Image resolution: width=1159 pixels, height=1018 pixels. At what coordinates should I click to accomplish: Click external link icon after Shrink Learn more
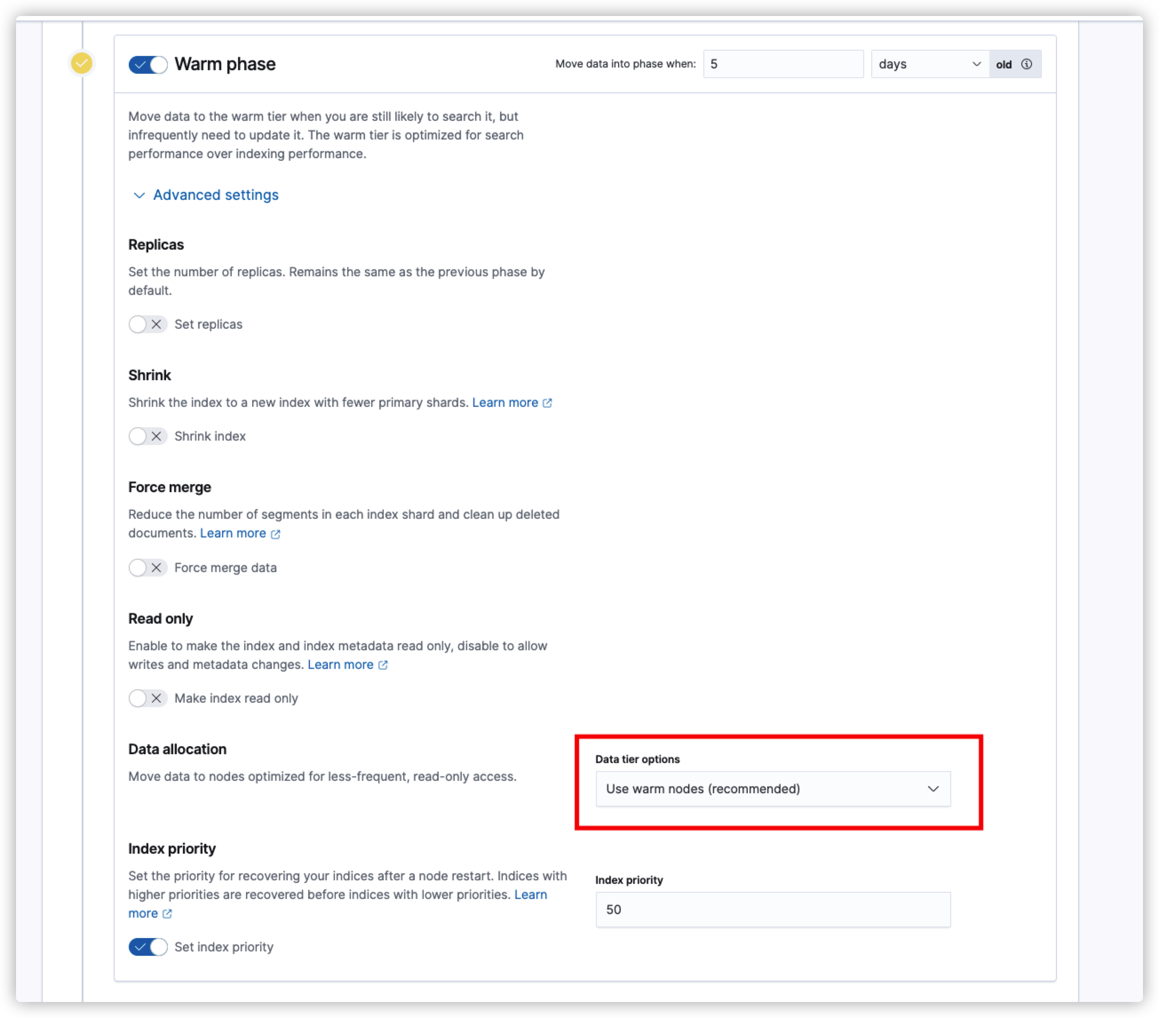point(547,403)
